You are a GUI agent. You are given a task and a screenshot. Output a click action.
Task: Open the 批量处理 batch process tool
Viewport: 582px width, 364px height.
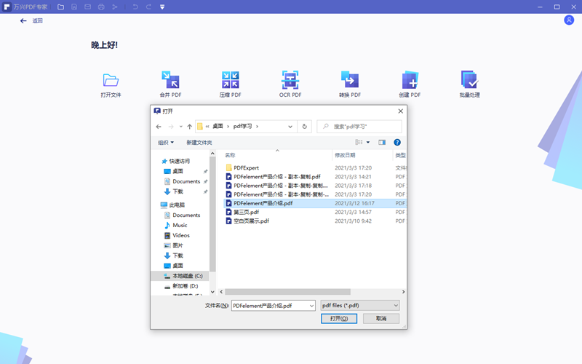pyautogui.click(x=469, y=80)
